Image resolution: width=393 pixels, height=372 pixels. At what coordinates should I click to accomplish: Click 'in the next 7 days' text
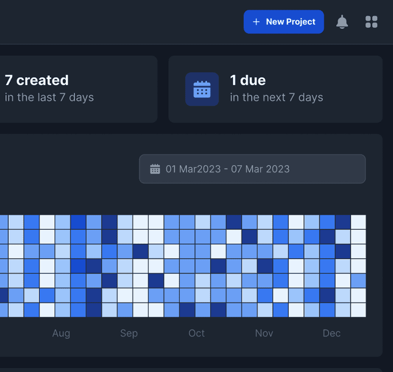pos(277,97)
